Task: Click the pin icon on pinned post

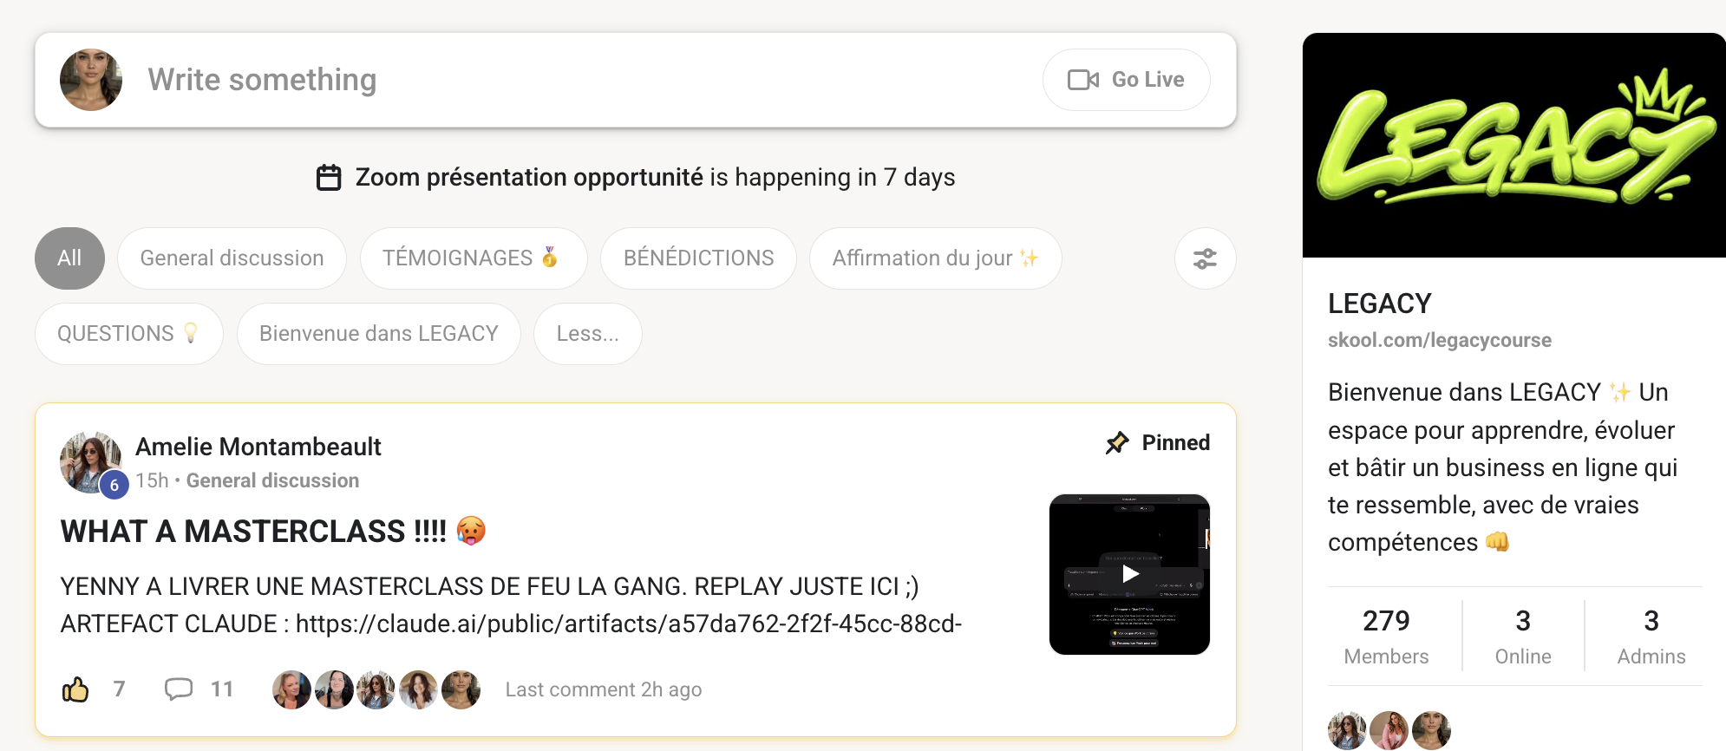Action: [x=1117, y=442]
